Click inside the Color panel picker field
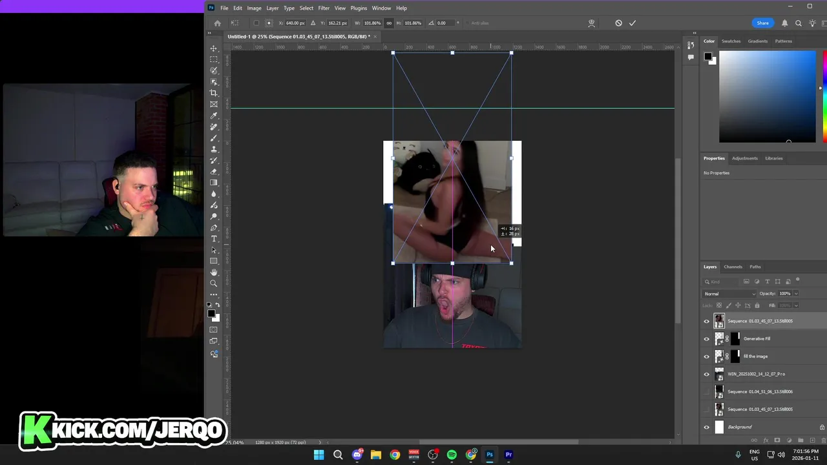The image size is (827, 465). 768,96
